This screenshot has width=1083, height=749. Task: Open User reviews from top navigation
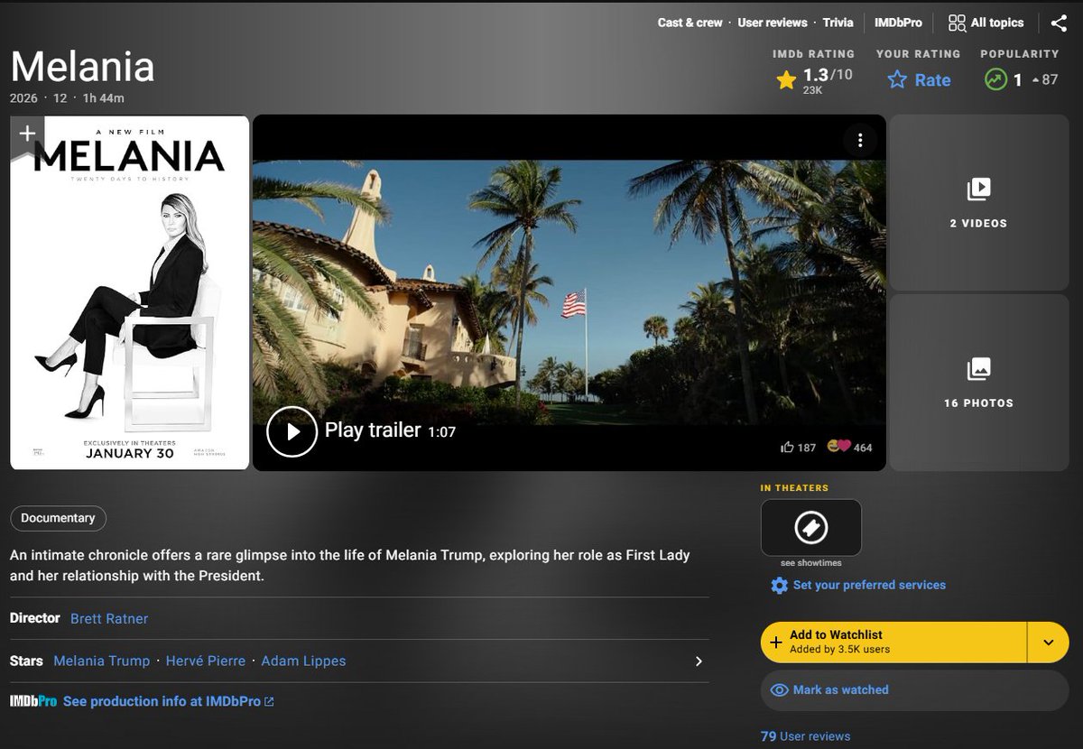773,23
